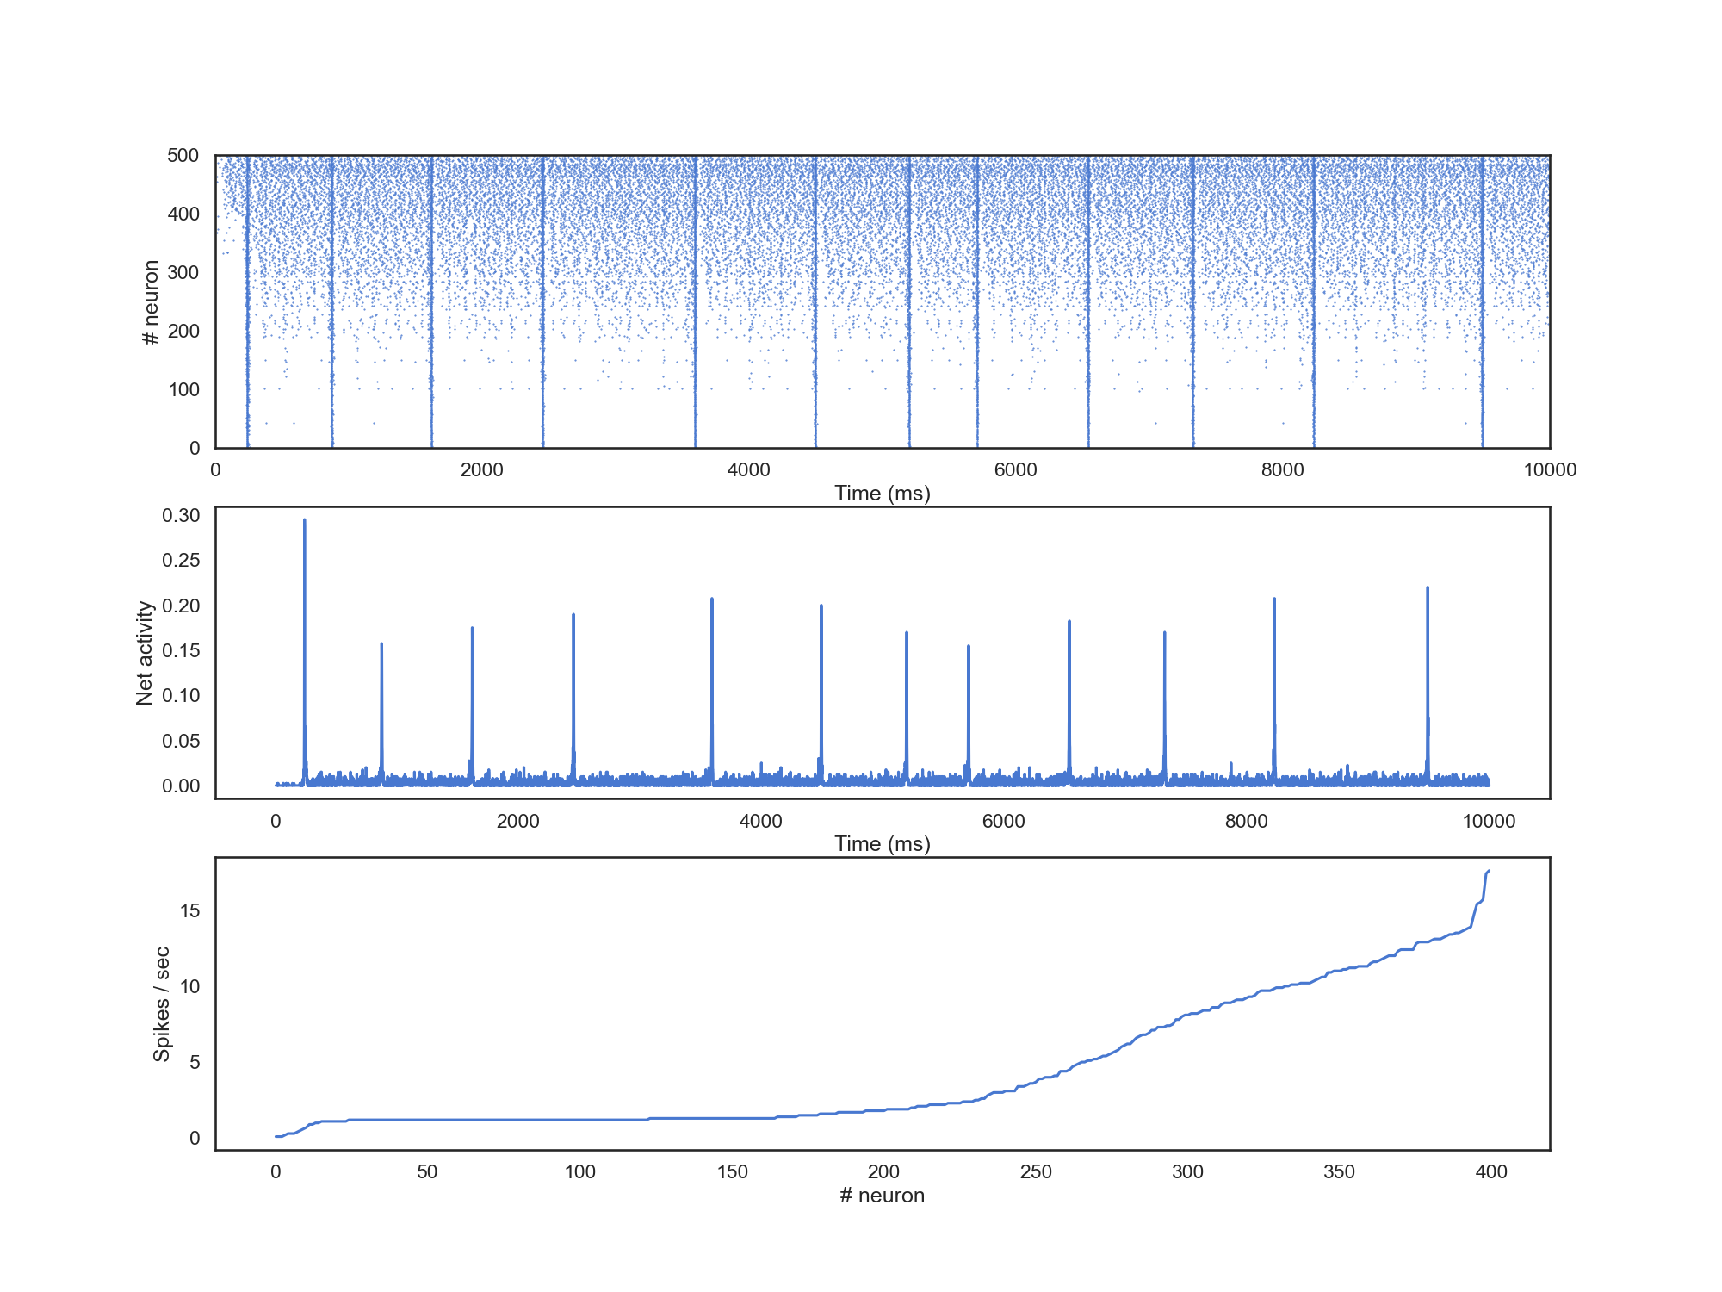
Task: Click the end of the spikes-per-second curve
Action: (x=1489, y=872)
